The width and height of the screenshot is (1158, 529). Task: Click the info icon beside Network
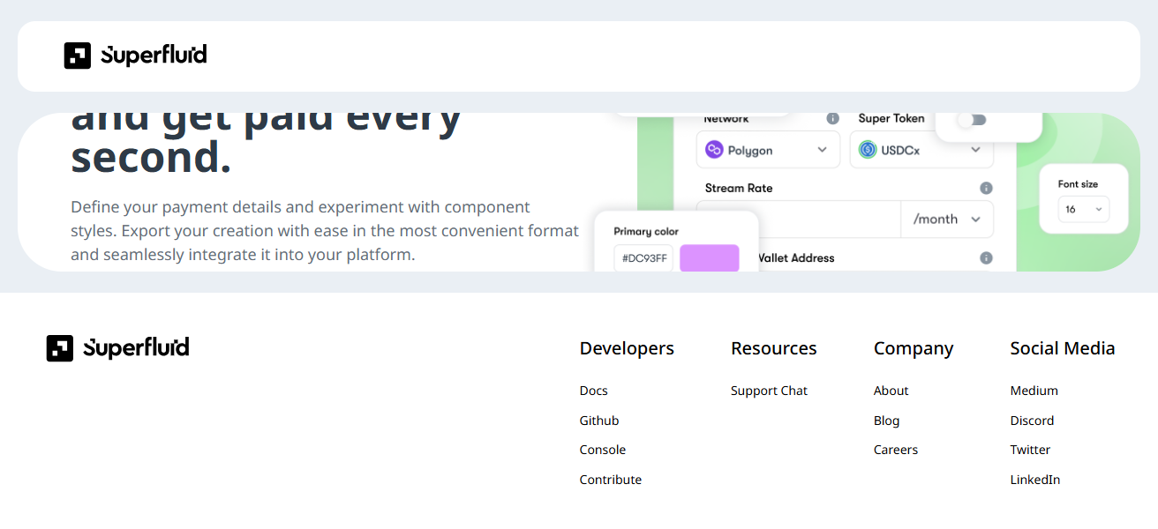point(831,119)
